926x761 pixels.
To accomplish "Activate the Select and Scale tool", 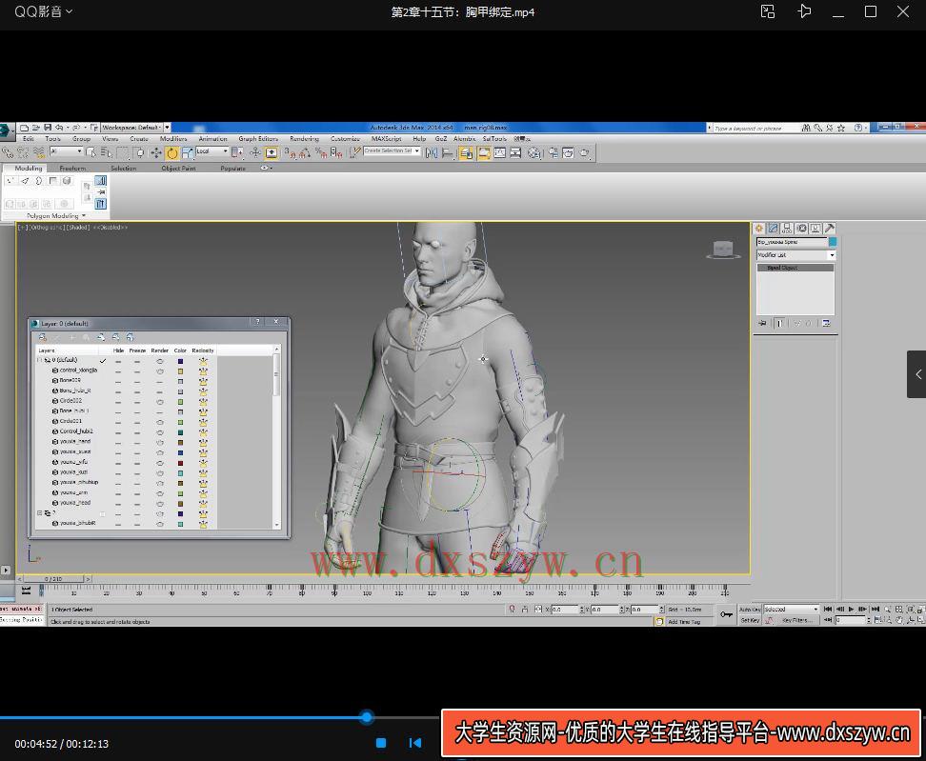I will [x=188, y=153].
